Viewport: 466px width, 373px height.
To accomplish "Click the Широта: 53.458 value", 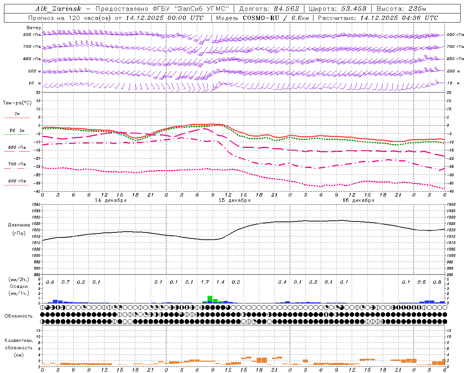I will point(337,9).
